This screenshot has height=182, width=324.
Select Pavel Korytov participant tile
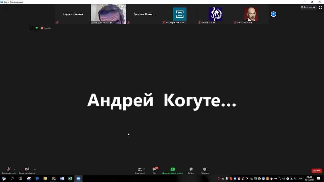(x=215, y=14)
